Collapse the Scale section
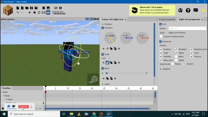208x117 pixels. pyautogui.click(x=103, y=54)
